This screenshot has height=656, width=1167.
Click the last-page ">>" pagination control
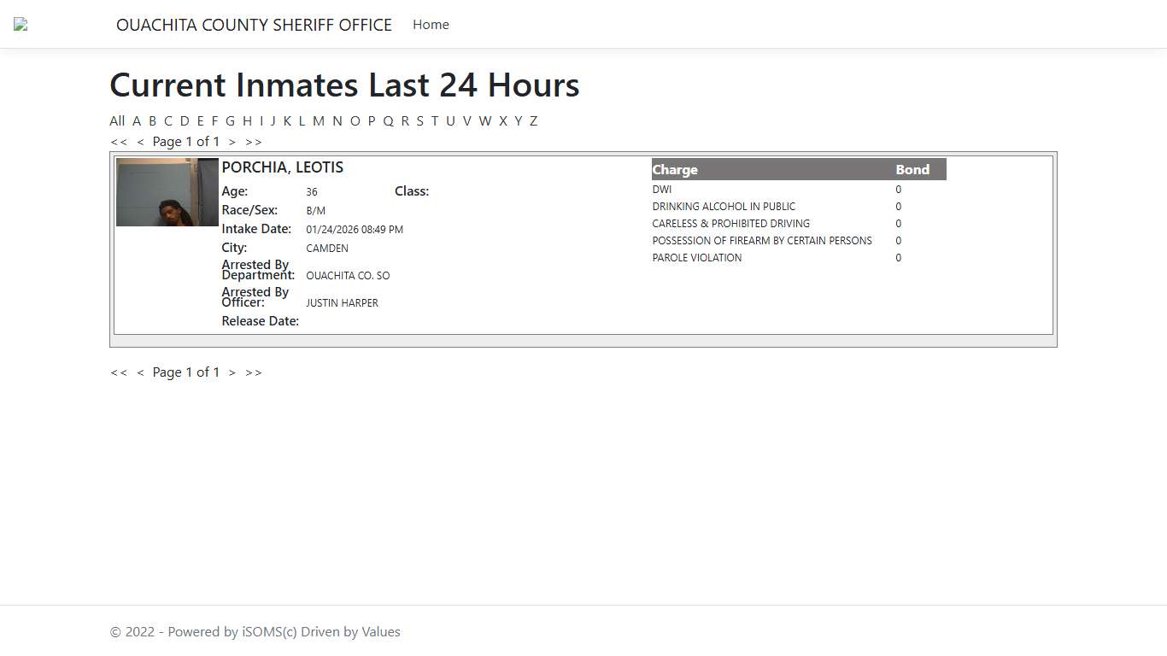click(x=253, y=142)
